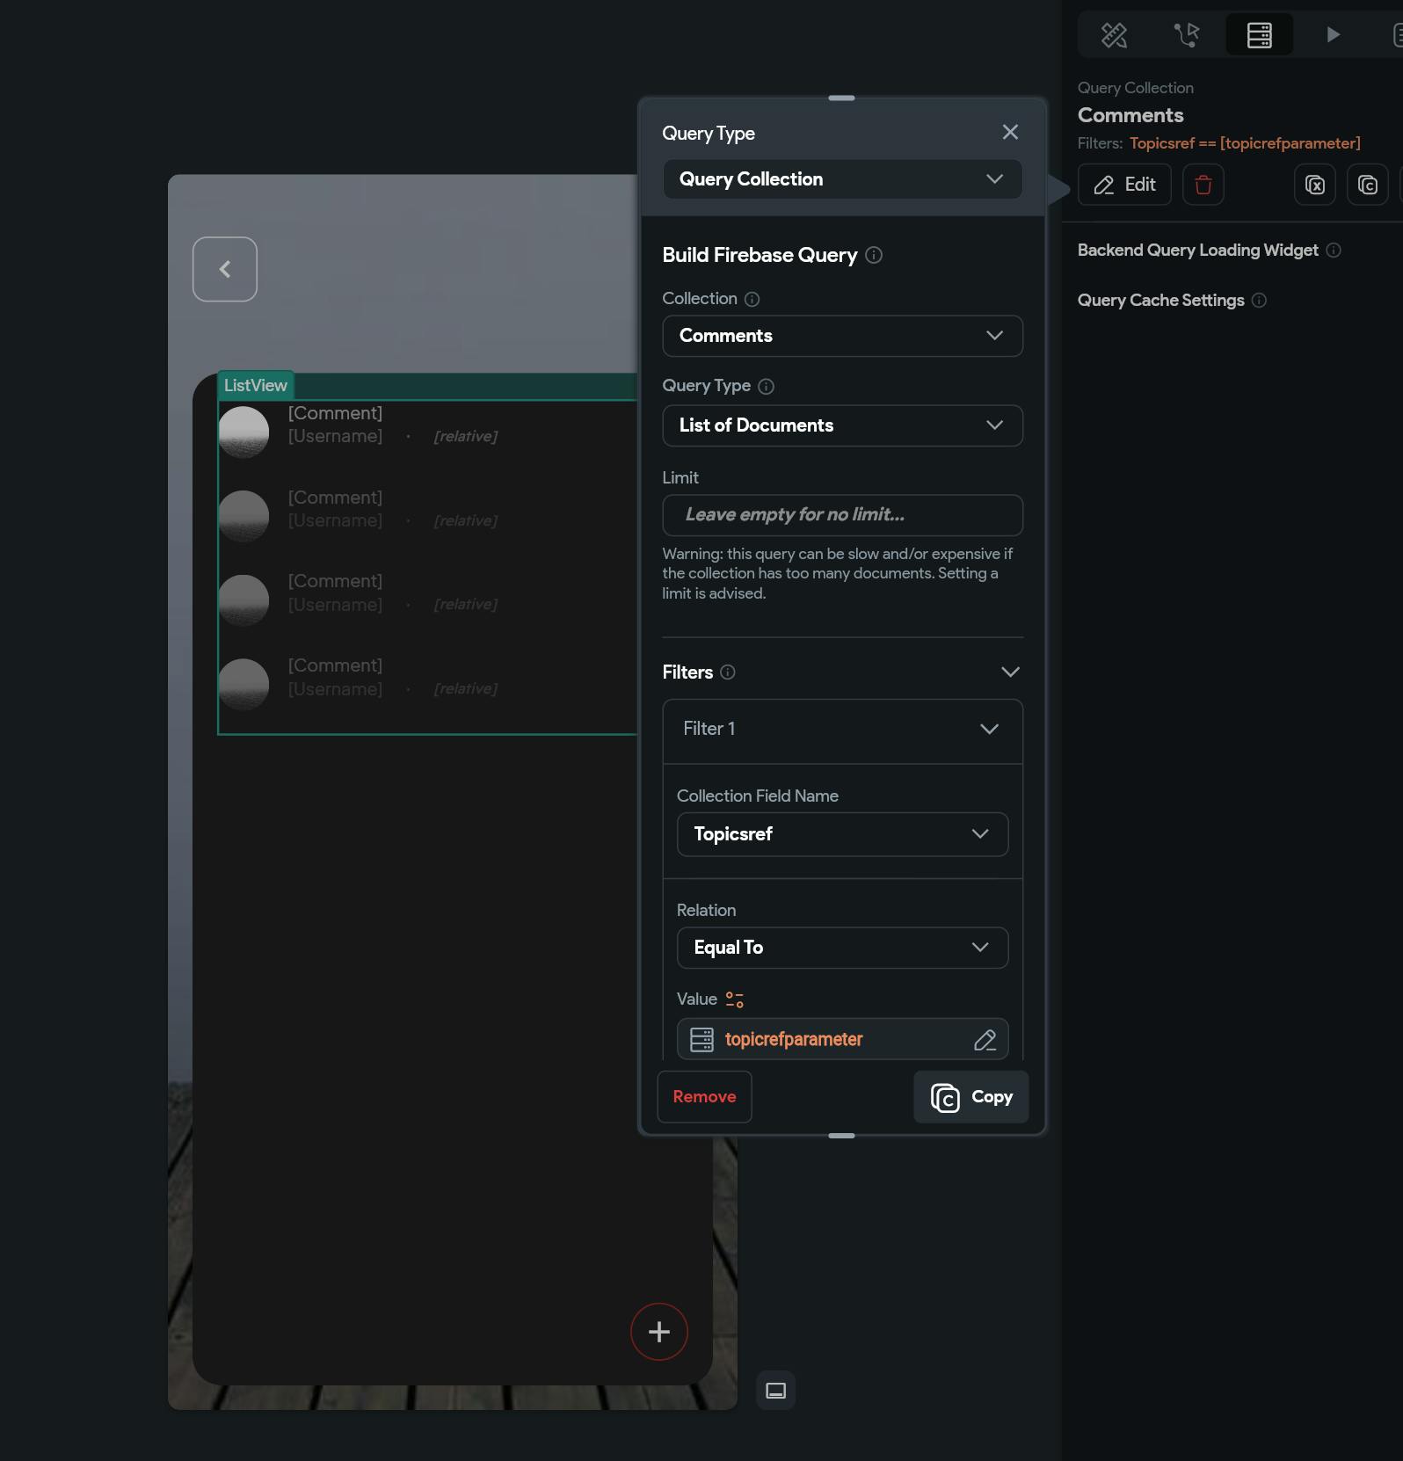Expand Query Cache Settings section
This screenshot has height=1461, width=1403.
[x=1160, y=301]
